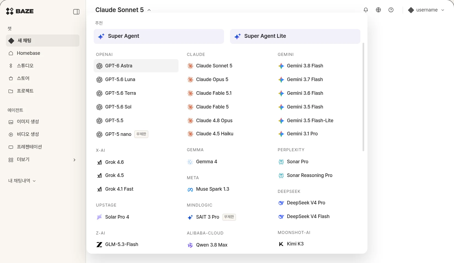454x263 pixels.
Task: Click the BAZE logo
Action: (20, 11)
